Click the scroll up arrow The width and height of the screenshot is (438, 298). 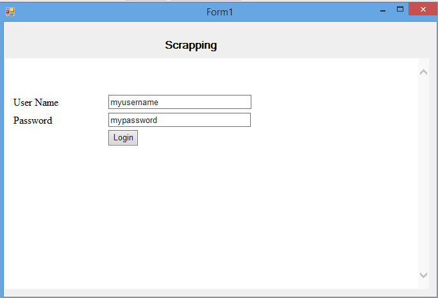click(423, 72)
